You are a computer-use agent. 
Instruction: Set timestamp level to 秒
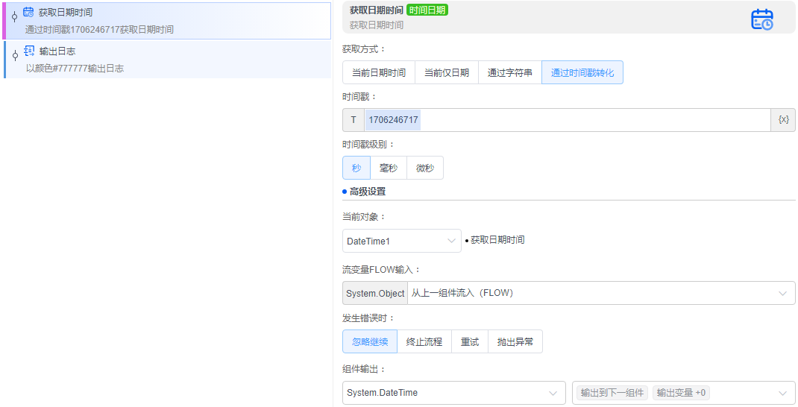[x=356, y=168]
